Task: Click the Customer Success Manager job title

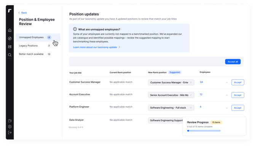Action: pos(85,82)
